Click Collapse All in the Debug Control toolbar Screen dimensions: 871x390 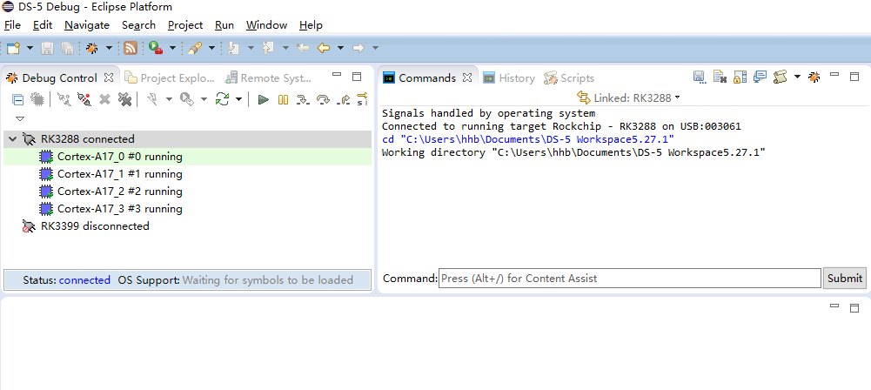(18, 99)
